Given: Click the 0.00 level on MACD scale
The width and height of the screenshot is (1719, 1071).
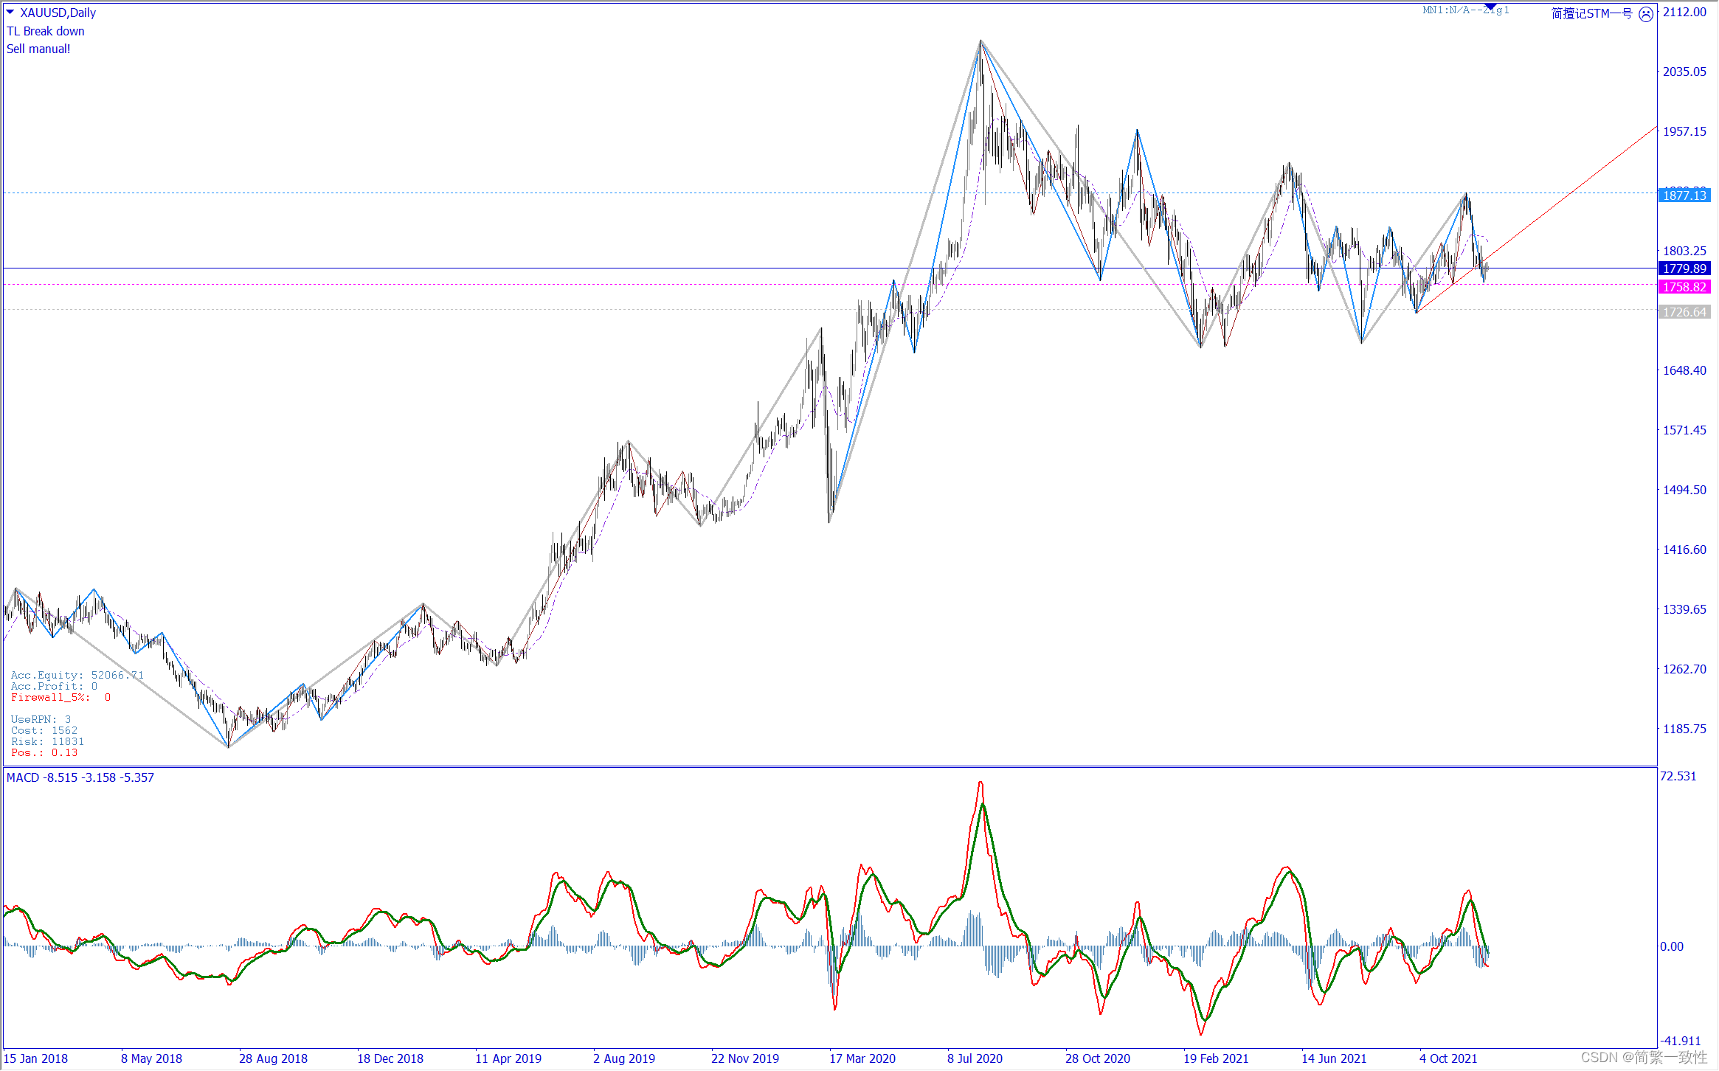Looking at the screenshot, I should coord(1672,946).
